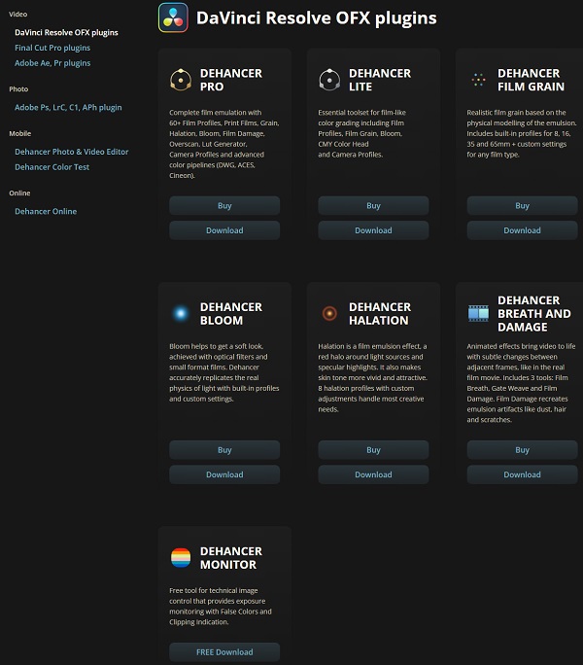Click the Dehancer Bloom glowing icon
Screen dimensions: 583x665
coord(180,313)
